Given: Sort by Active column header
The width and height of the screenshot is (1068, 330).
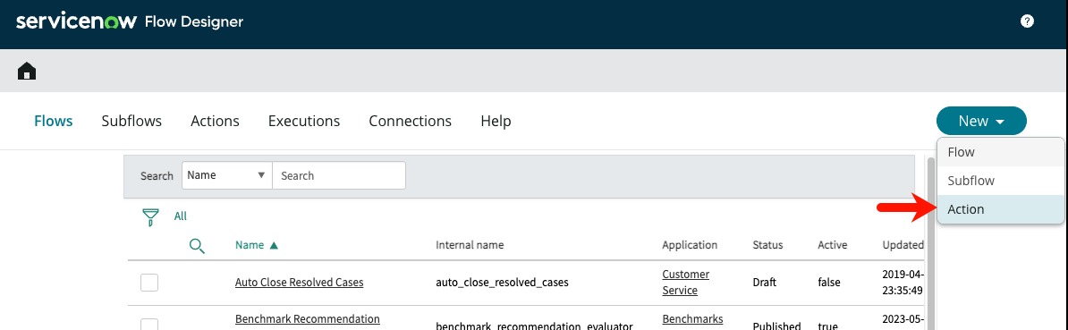Looking at the screenshot, I should click(833, 245).
